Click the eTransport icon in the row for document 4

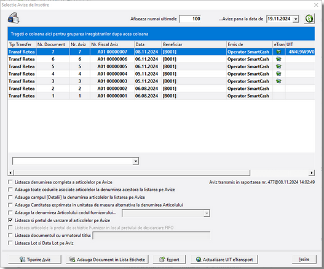click(279, 74)
